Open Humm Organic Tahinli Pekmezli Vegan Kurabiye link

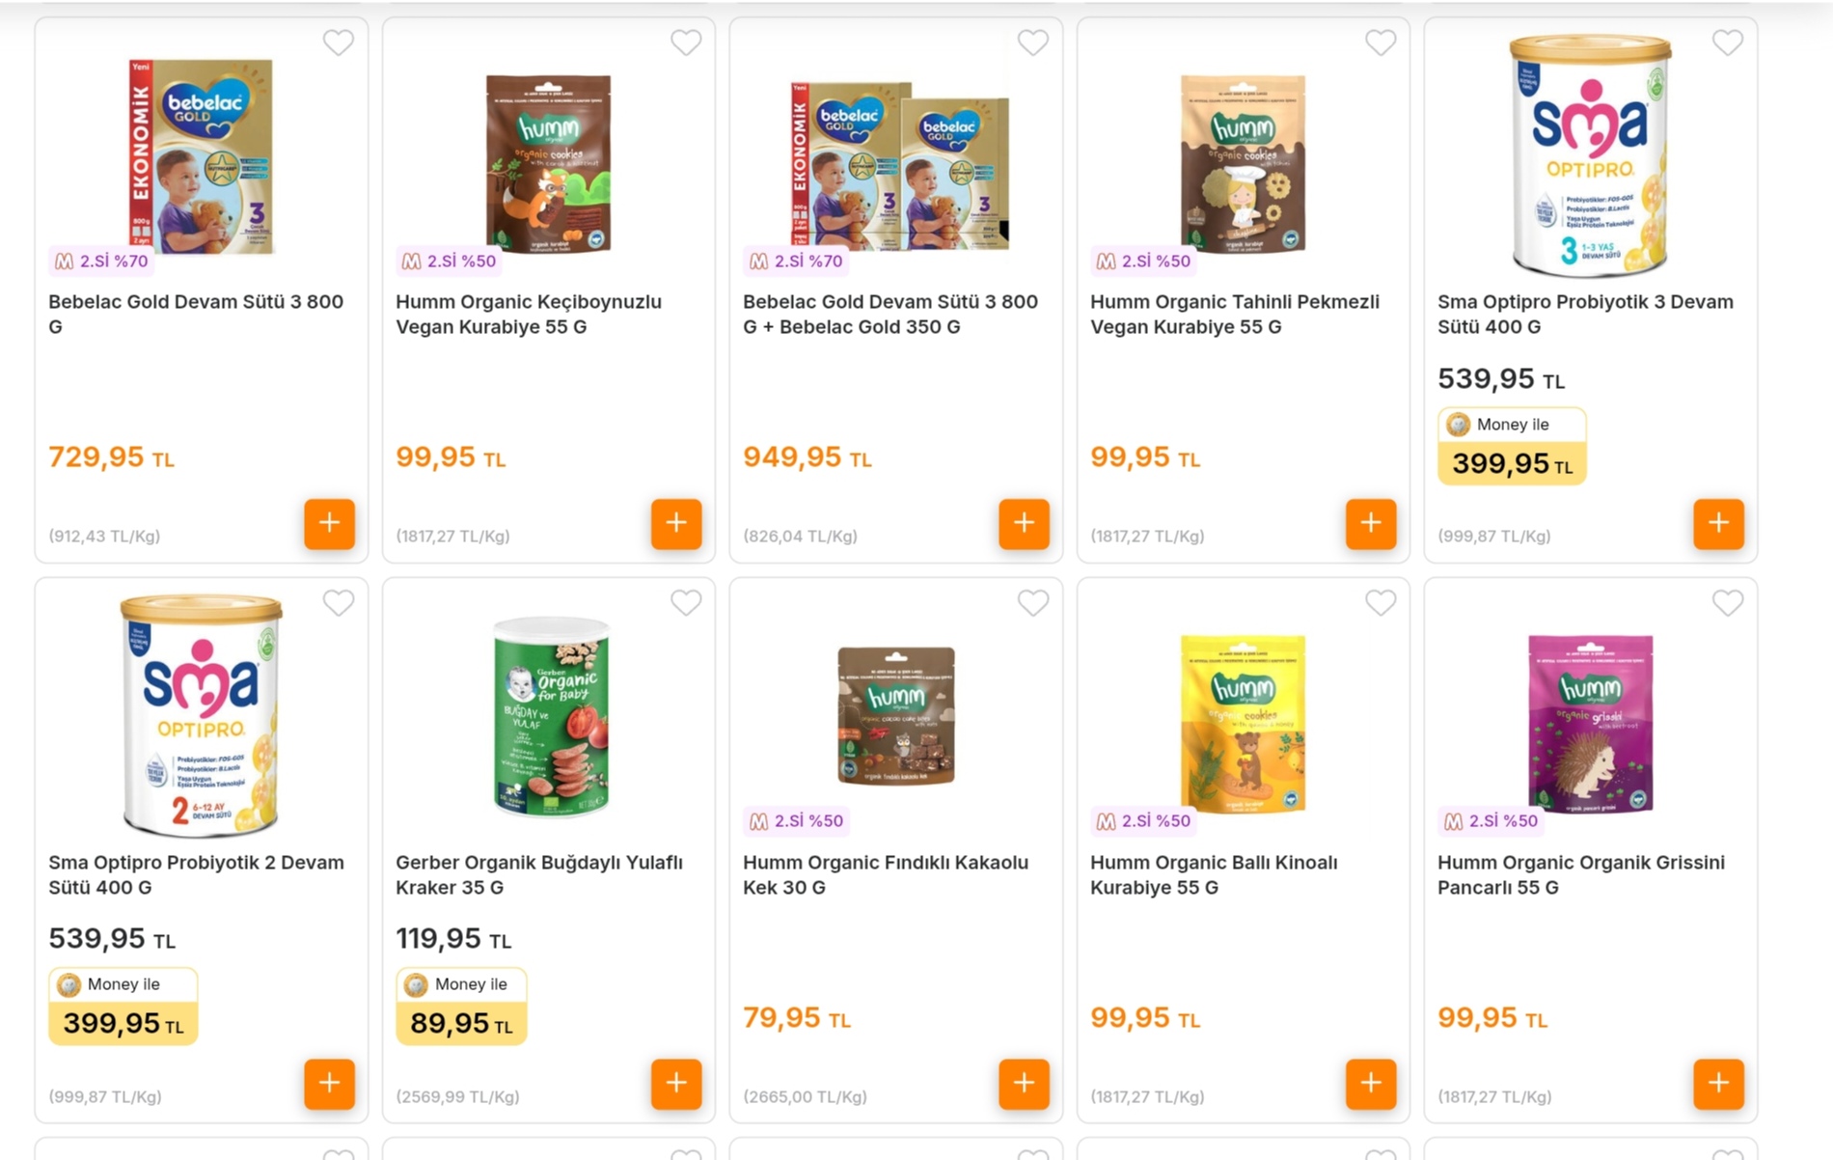(x=1234, y=314)
